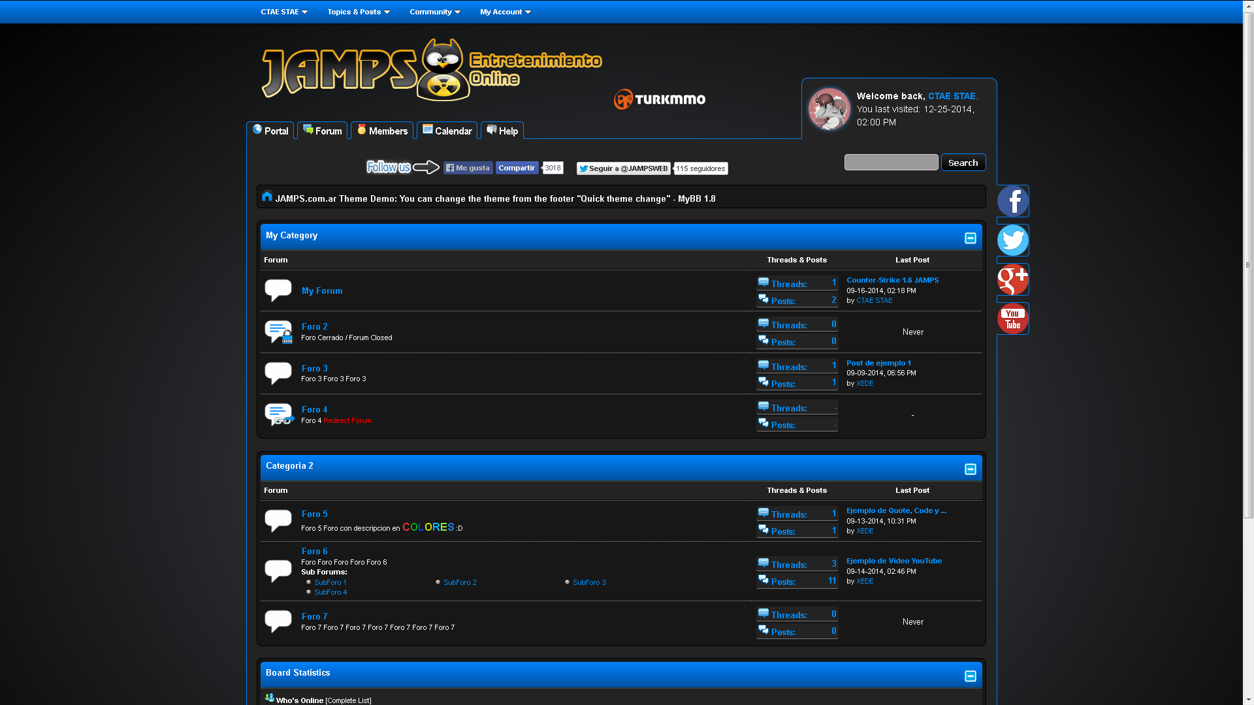The width and height of the screenshot is (1254, 705).
Task: Click the Foro Cerrado / Forum Closed description
Action: coord(347,337)
